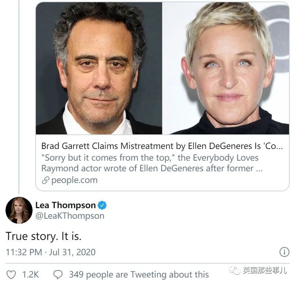
Task: Open the @LeaKThompson handle
Action: (x=70, y=216)
